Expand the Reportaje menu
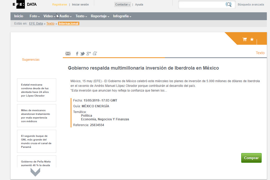The height and width of the screenshot is (180, 270). [100, 16]
